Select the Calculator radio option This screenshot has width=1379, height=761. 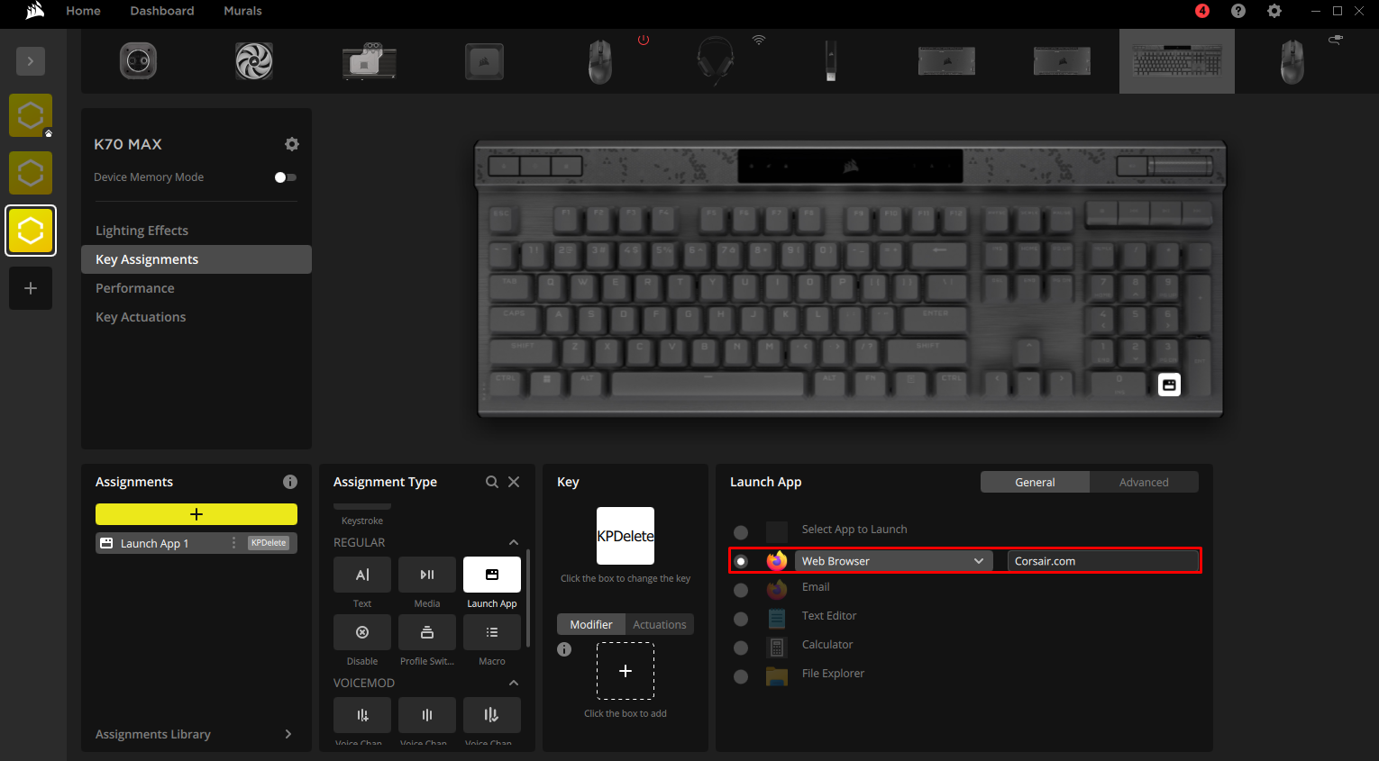(740, 648)
